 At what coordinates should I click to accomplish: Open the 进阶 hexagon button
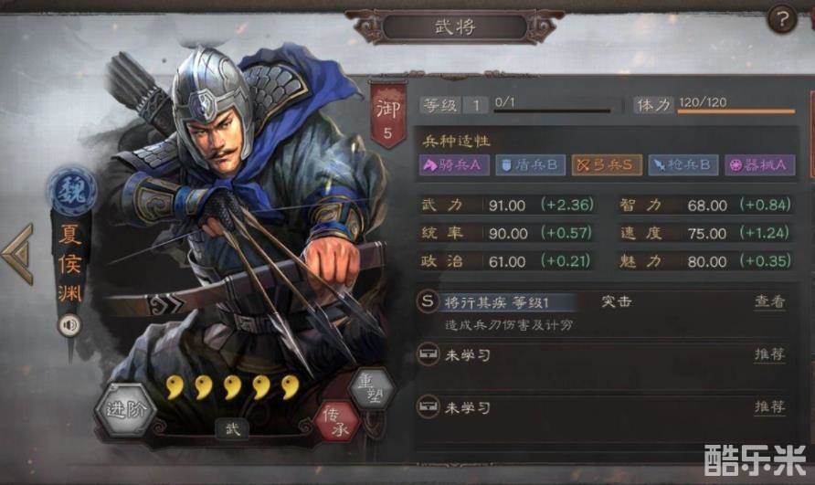tap(125, 409)
